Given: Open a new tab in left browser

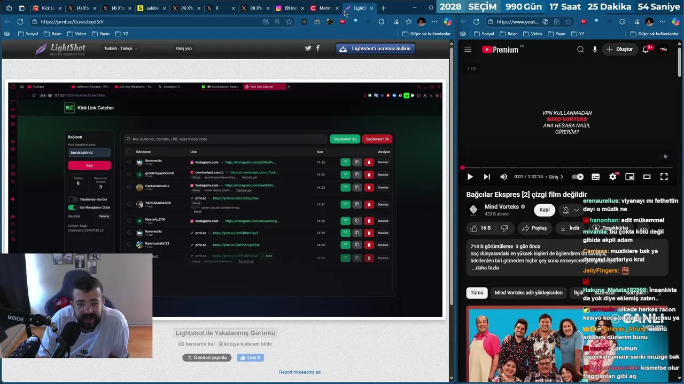Looking at the screenshot, I should click(x=383, y=8).
